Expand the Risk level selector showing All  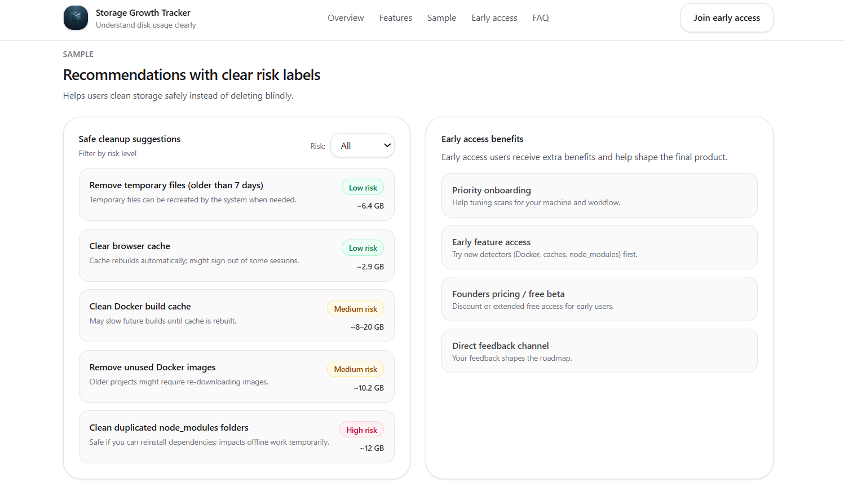click(363, 145)
